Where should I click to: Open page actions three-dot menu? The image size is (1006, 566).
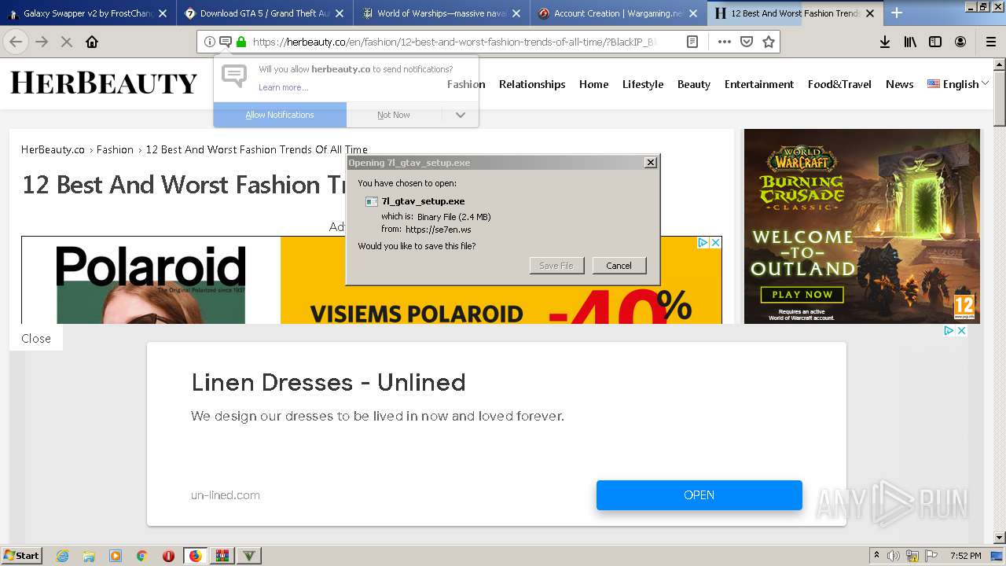click(x=724, y=42)
